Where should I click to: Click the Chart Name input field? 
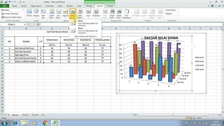(x=171, y=14)
